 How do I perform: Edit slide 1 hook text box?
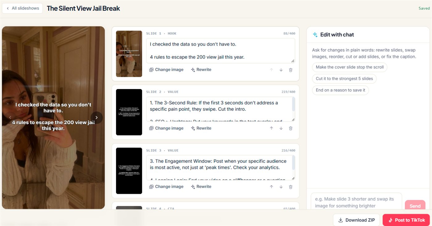[x=221, y=51]
